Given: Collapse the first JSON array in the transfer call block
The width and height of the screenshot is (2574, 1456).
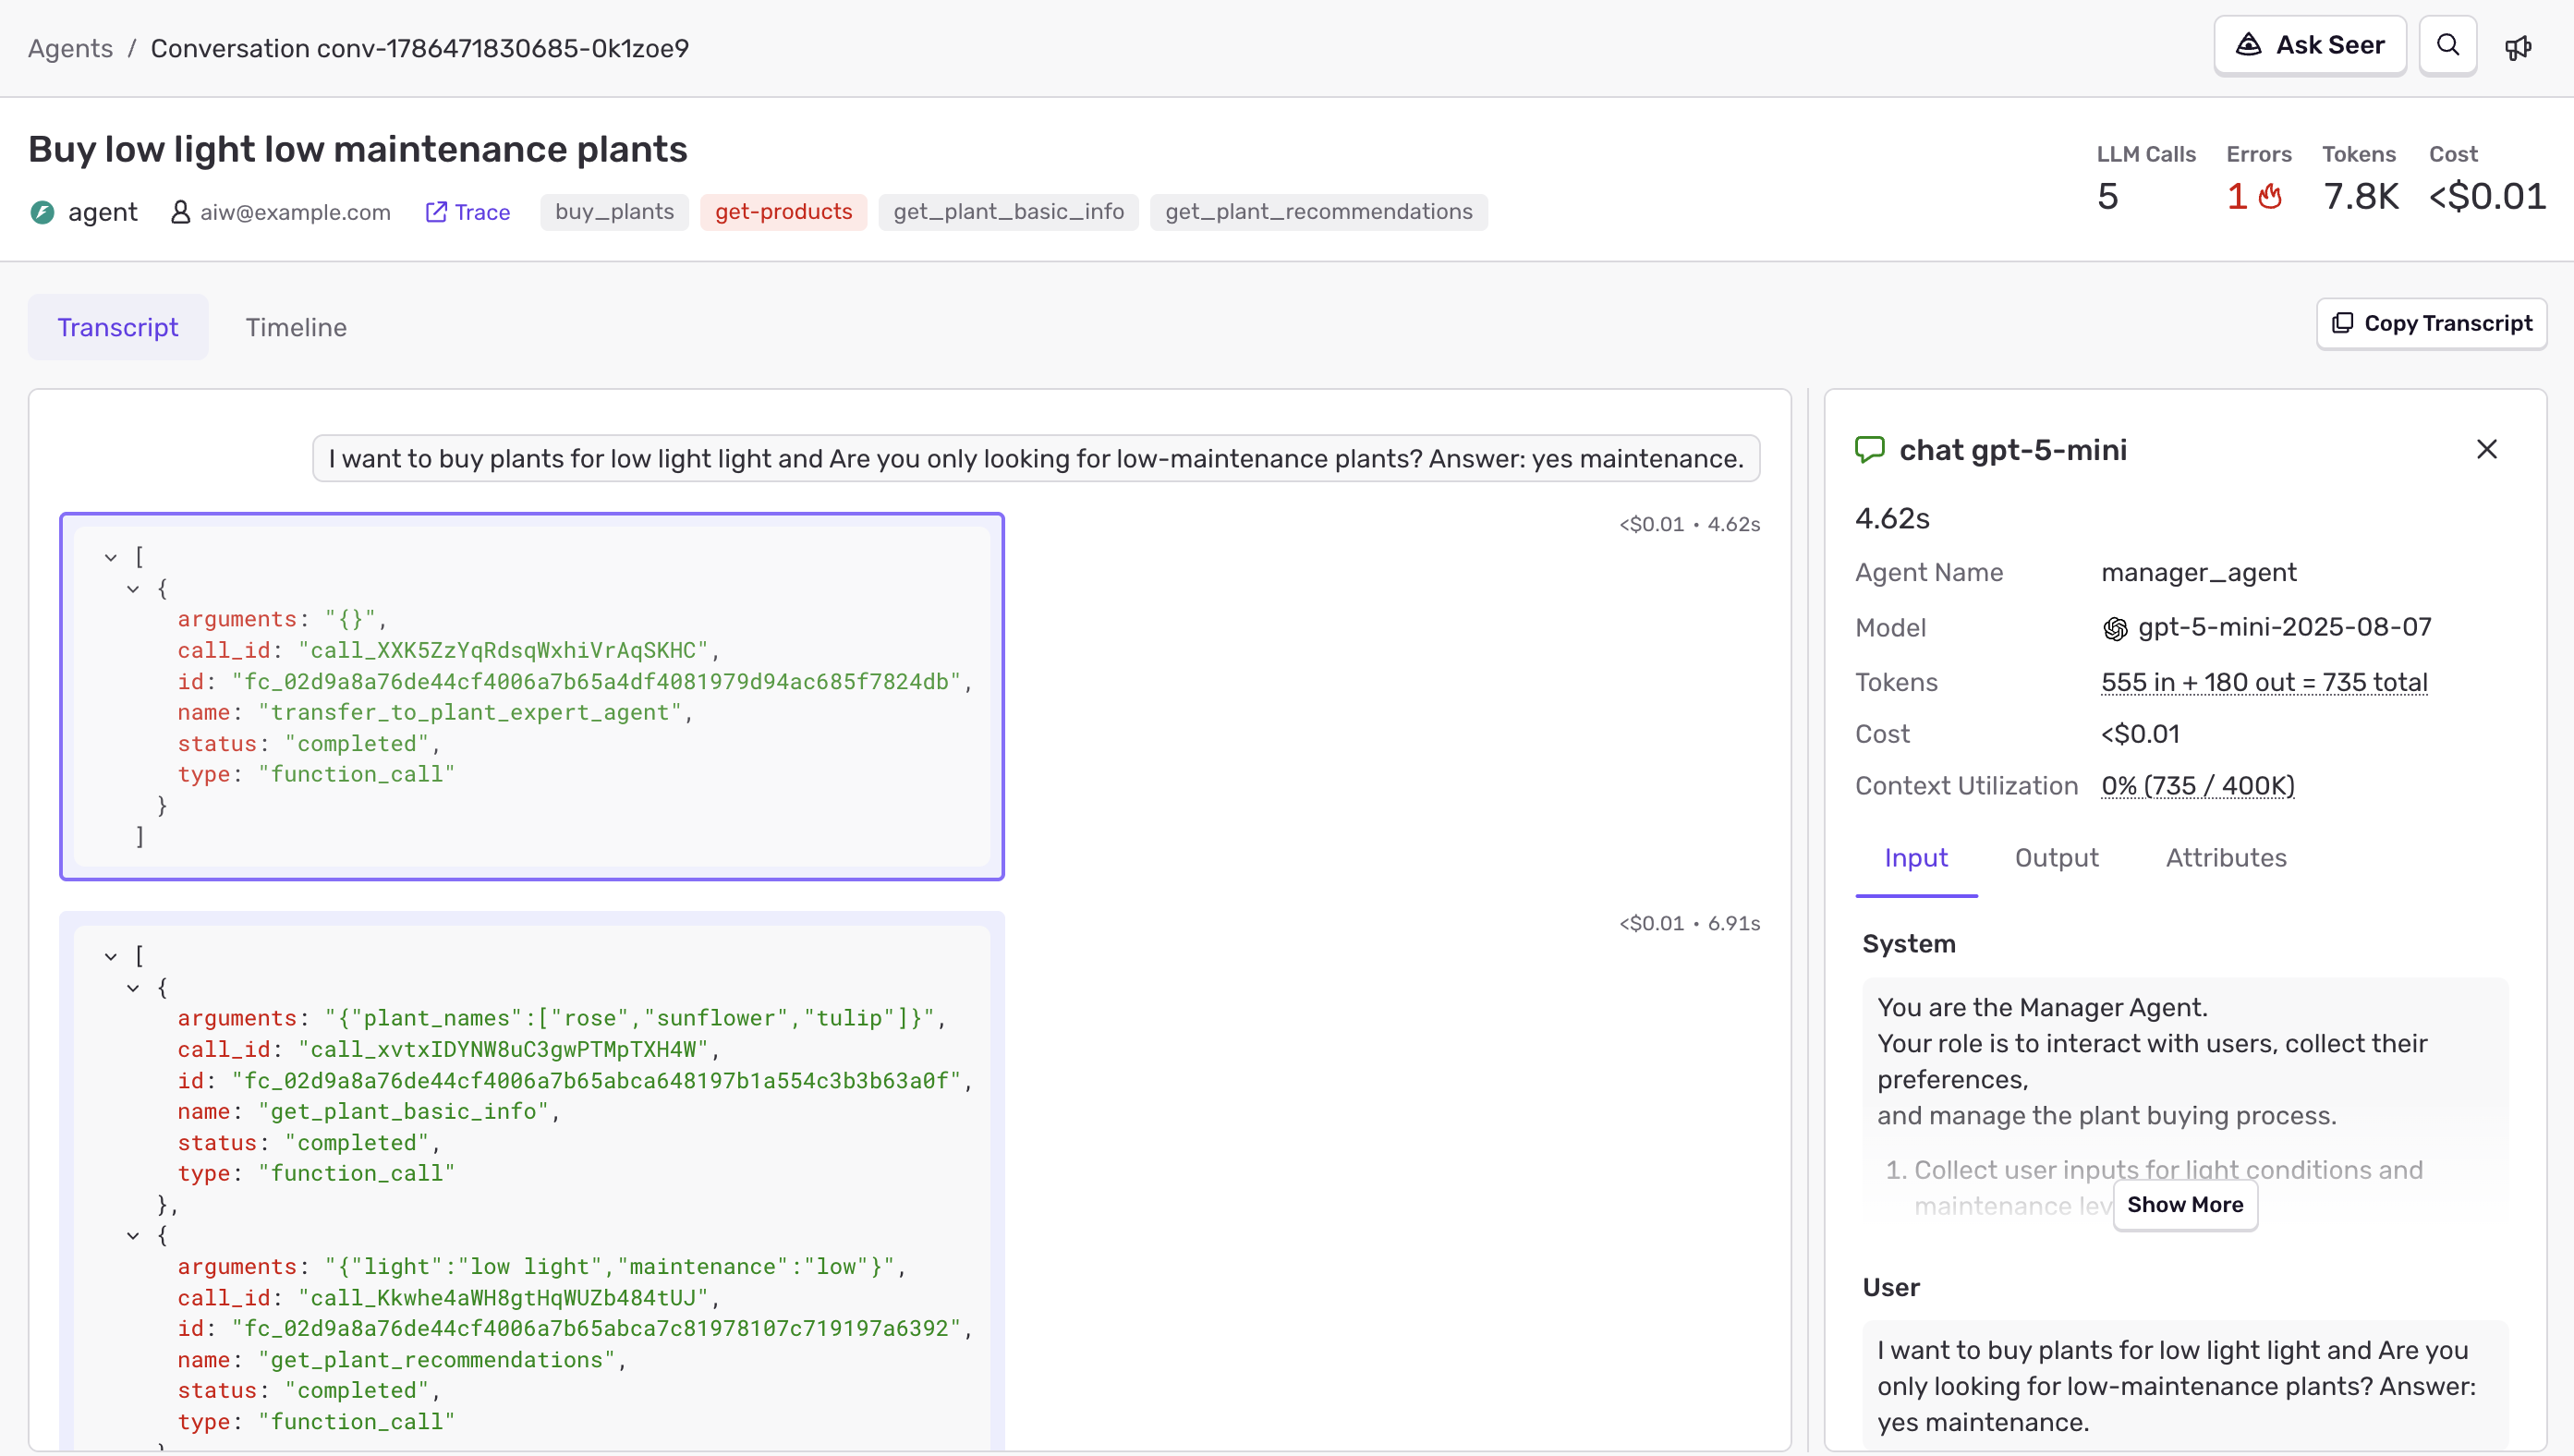Looking at the screenshot, I should click(x=111, y=558).
